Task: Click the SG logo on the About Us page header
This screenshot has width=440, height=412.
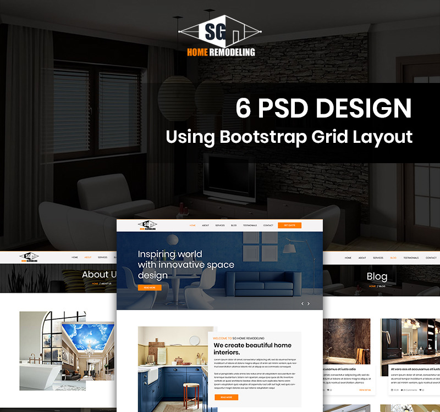Action: pos(30,256)
